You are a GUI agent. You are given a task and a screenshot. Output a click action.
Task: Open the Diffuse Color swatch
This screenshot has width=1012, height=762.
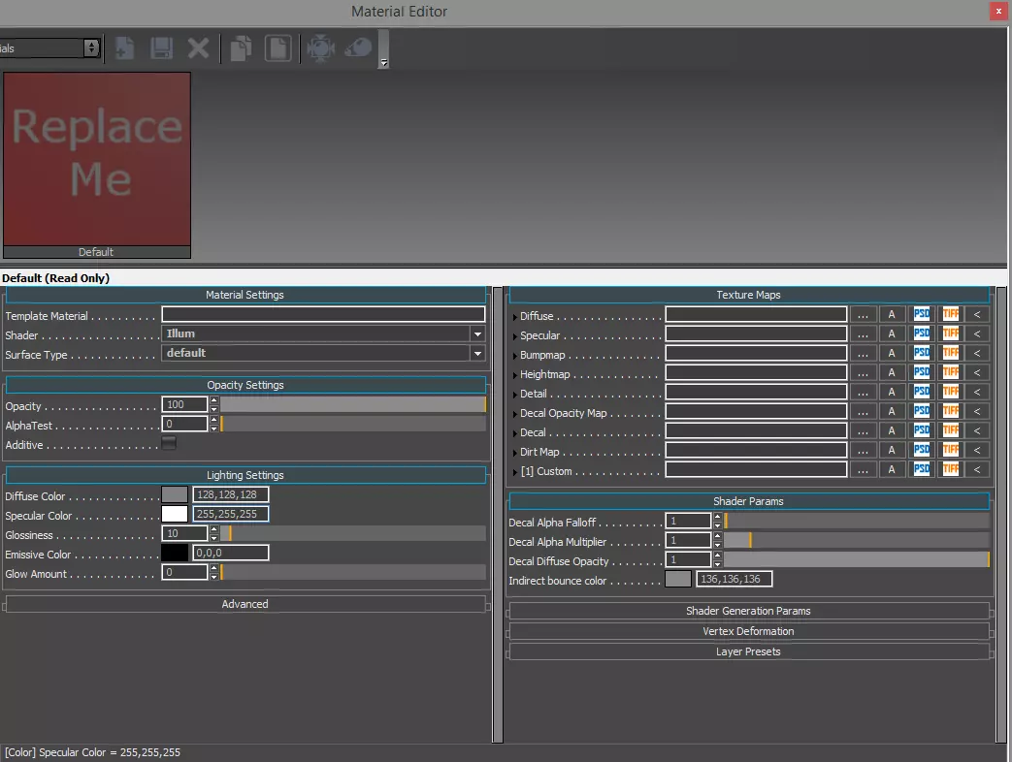click(175, 495)
